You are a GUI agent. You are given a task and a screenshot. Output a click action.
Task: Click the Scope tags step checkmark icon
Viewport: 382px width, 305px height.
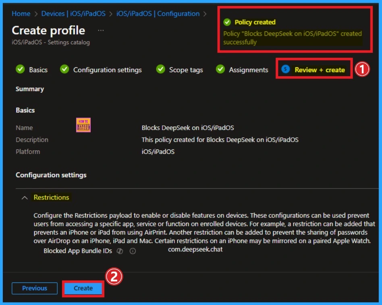[160, 69]
